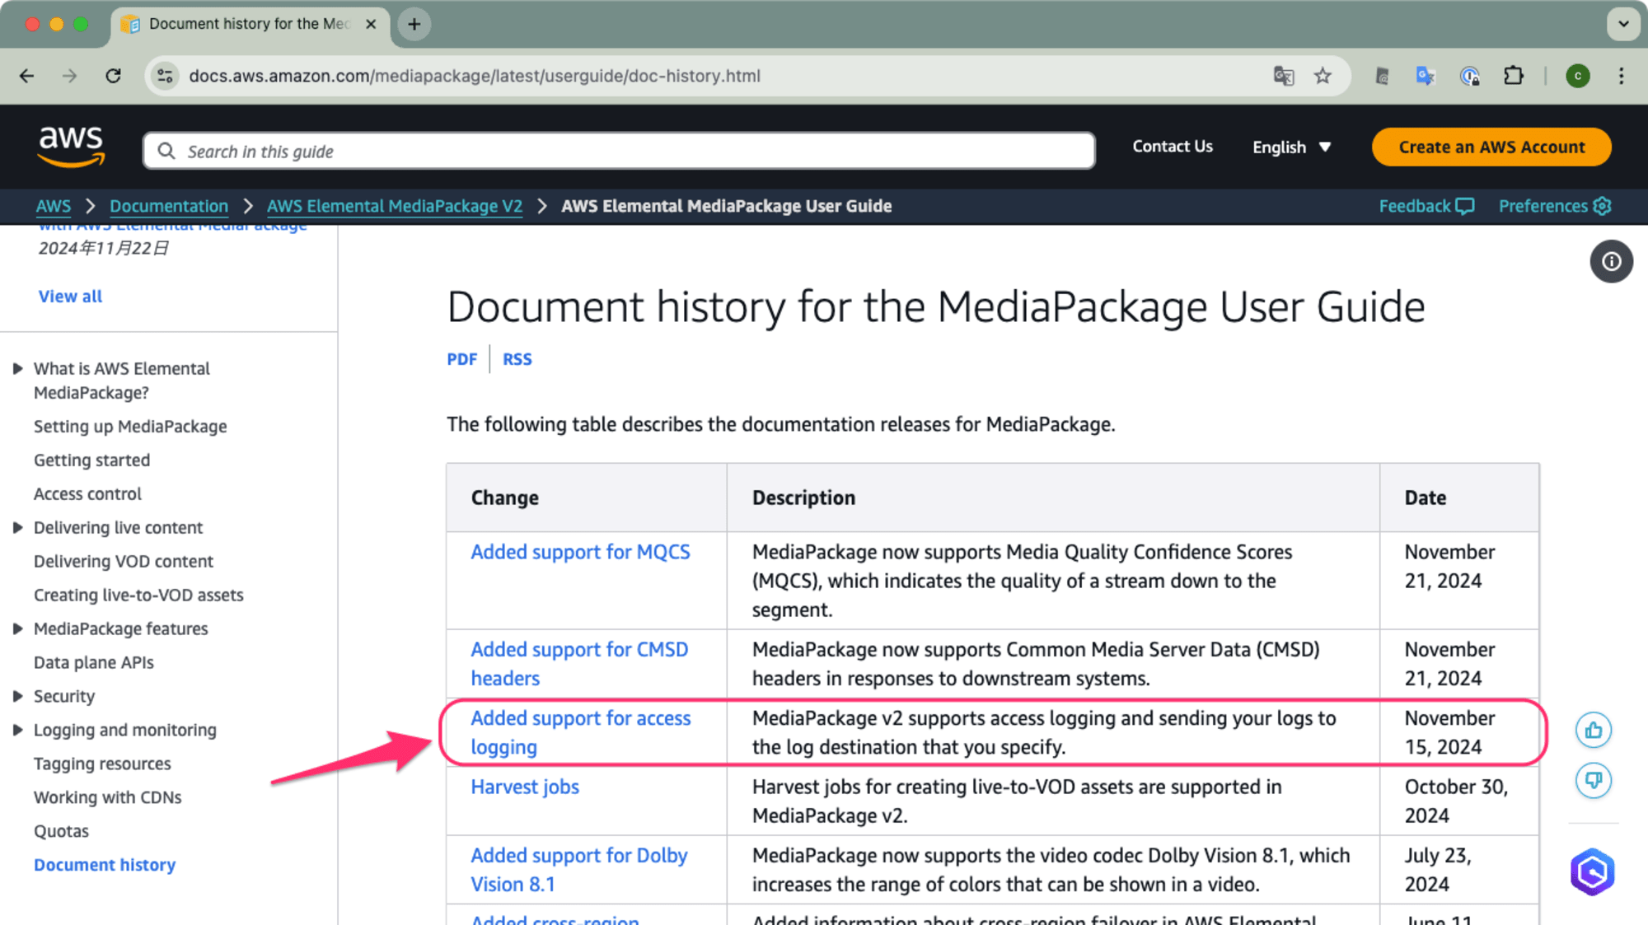The image size is (1648, 925).
Task: Click the translate page icon in address bar
Action: (1283, 76)
